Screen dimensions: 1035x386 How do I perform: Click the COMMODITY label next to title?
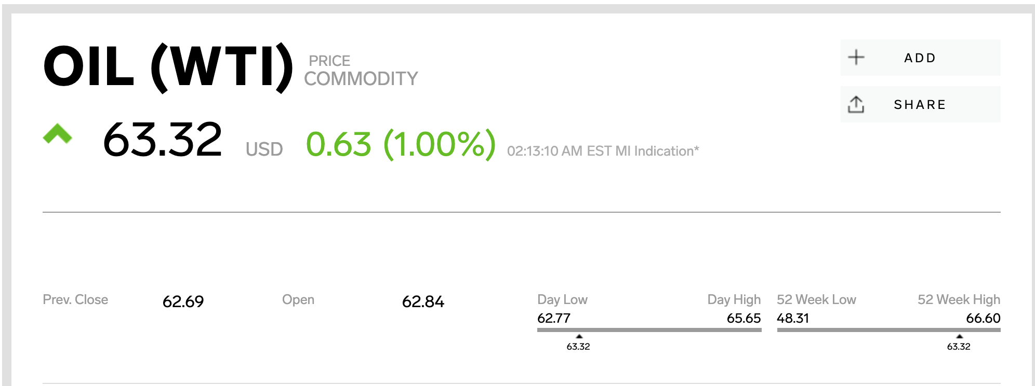(361, 79)
